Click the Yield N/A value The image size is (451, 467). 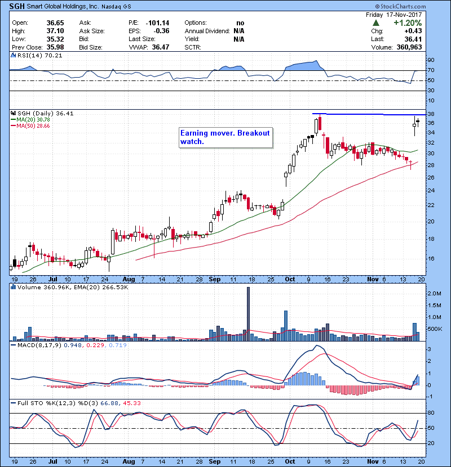[x=239, y=39]
